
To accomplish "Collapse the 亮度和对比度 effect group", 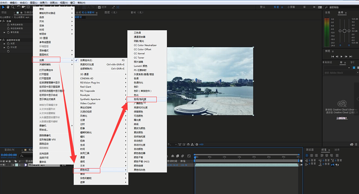I will coord(1,40).
